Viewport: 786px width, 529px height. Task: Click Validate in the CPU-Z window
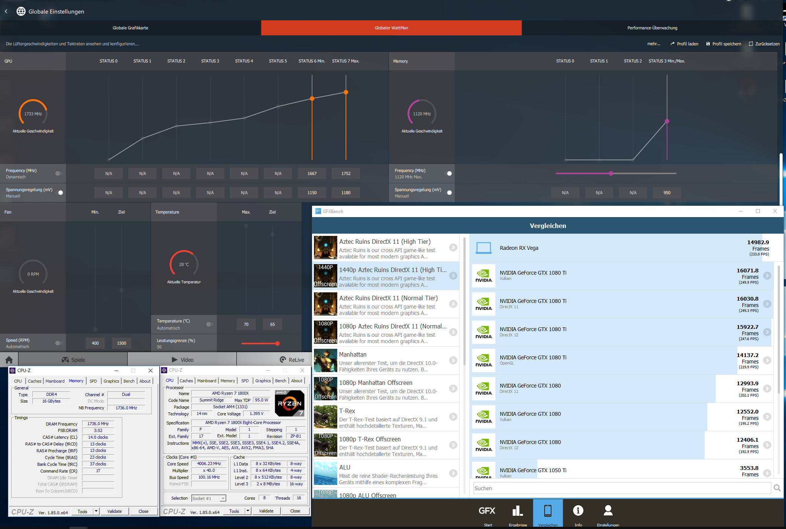[x=115, y=511]
